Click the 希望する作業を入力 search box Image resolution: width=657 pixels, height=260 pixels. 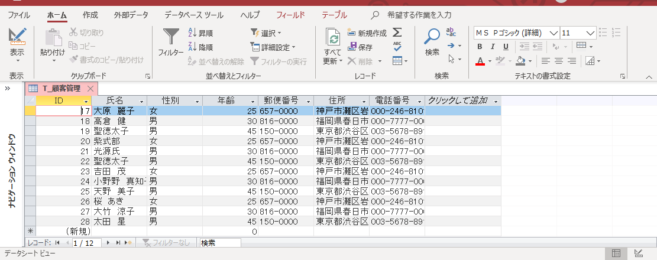[419, 15]
